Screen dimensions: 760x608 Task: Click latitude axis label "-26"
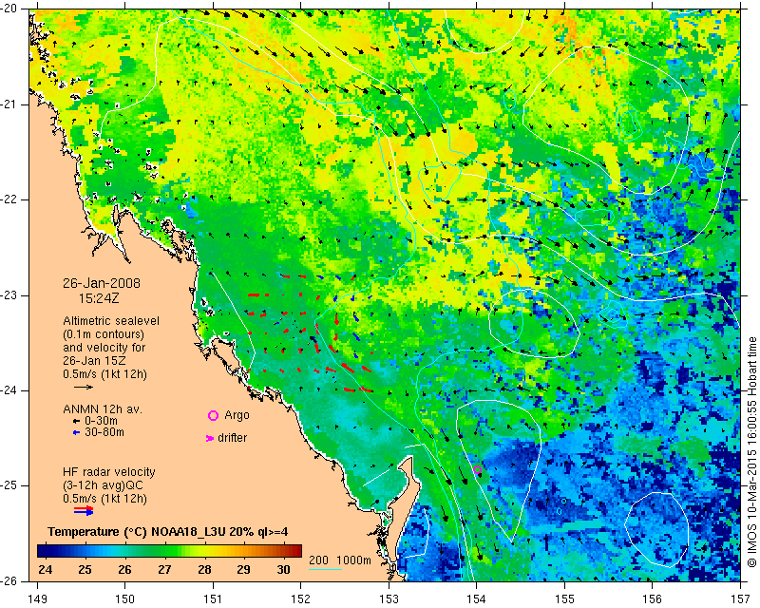pyautogui.click(x=9, y=580)
